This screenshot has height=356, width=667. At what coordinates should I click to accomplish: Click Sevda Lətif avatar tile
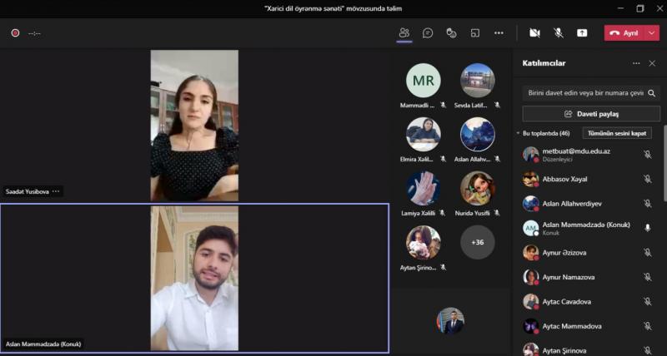[x=477, y=81]
